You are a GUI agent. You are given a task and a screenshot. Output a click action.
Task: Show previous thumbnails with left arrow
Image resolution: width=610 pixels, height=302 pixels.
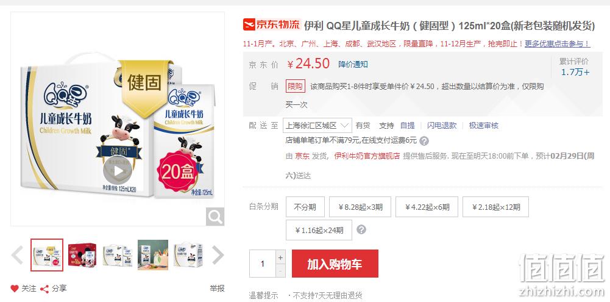(x=18, y=255)
